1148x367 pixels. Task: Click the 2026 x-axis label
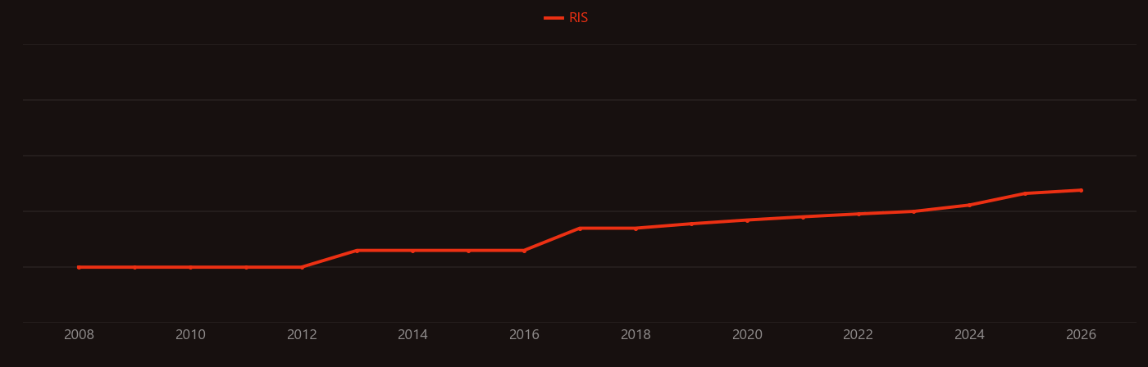coord(1081,335)
